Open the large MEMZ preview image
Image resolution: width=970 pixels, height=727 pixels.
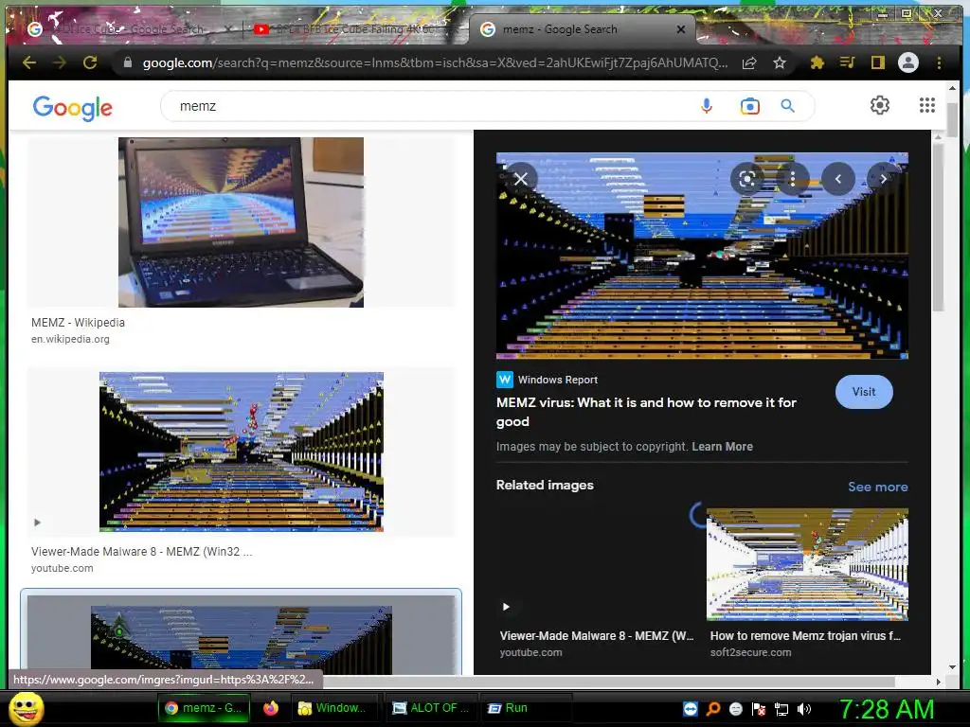pos(702,256)
